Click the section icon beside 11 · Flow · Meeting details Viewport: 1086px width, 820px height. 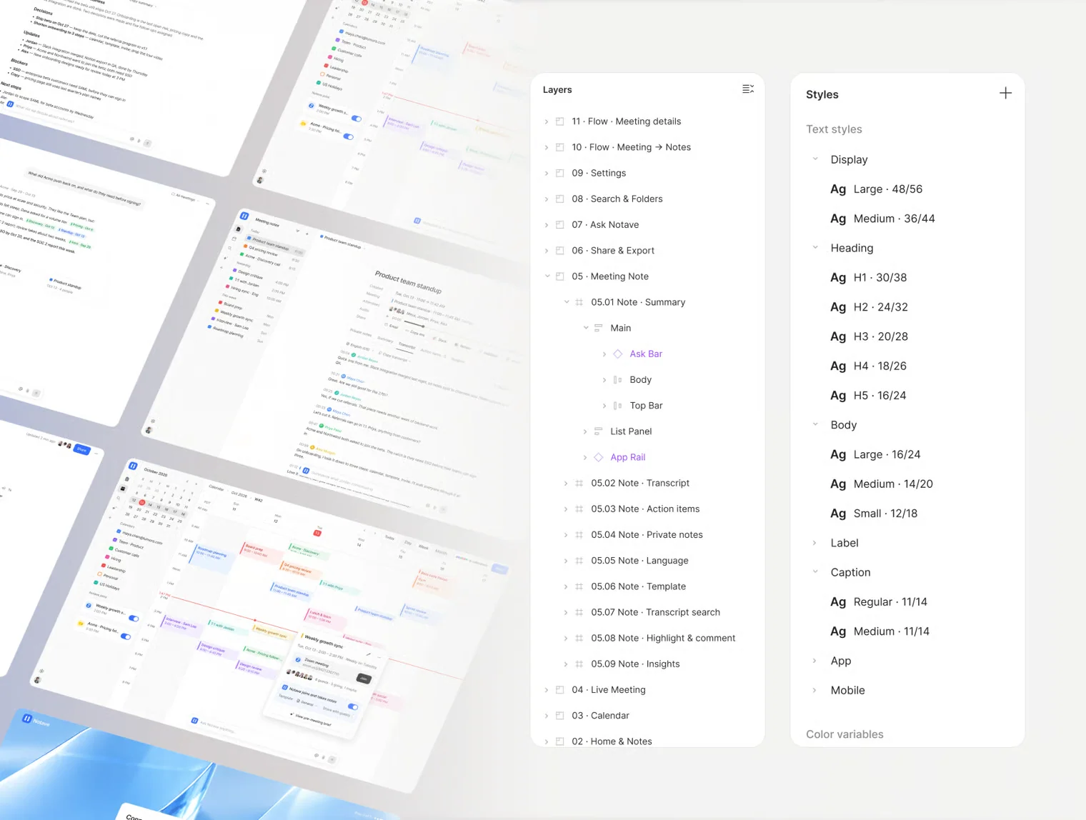tap(560, 121)
